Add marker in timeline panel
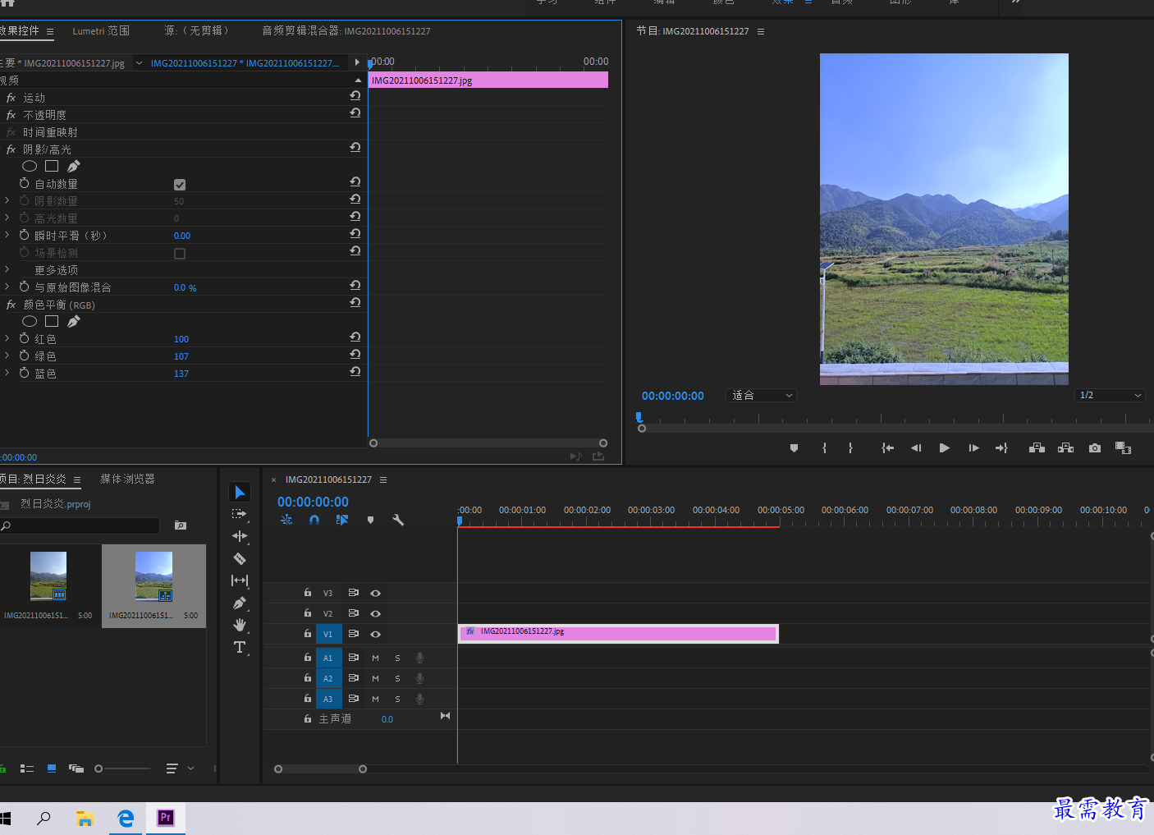 point(370,520)
